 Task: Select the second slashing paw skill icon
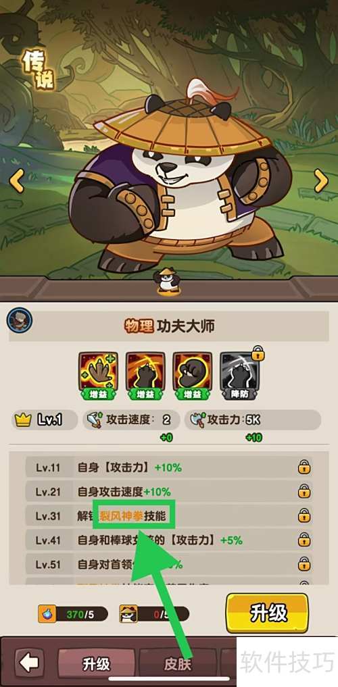145,372
